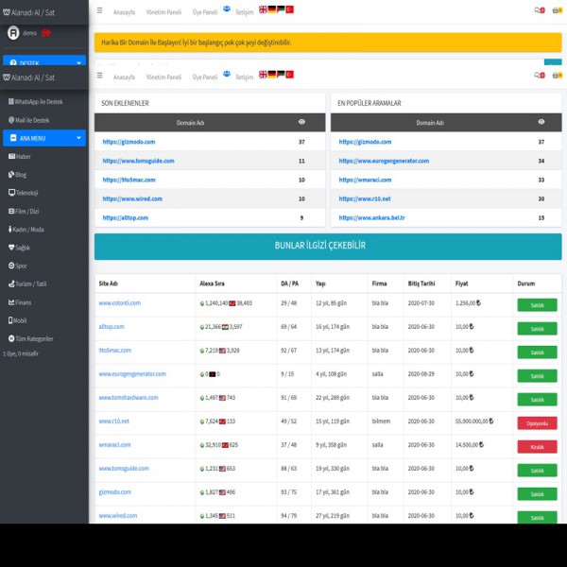Screen dimensions: 567x567
Task: Open https://www.tomsguide.com in Son Eklenenler
Action: pyautogui.click(x=138, y=161)
